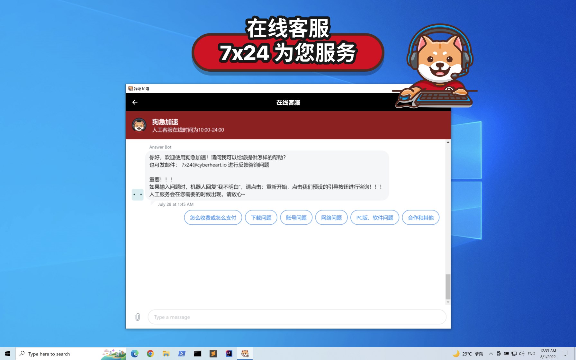Click the 狗急加速 shiba avatar in red header
Screen dimensions: 576x360
[x=139, y=125]
